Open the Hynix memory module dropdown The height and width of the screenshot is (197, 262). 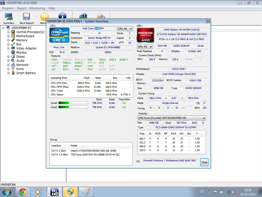(171, 118)
